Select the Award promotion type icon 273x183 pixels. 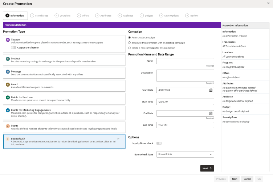click(x=8, y=84)
